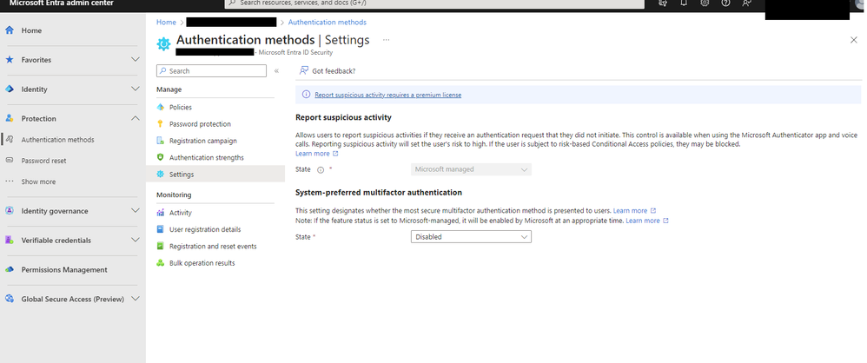
Task: Click Authentication methods breadcrumb link
Action: coord(328,22)
